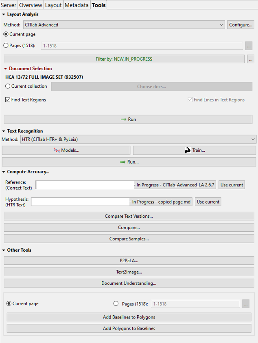This screenshot has height=343, width=258.
Task: Click the Train button with arrow icon
Action: (x=195, y=150)
